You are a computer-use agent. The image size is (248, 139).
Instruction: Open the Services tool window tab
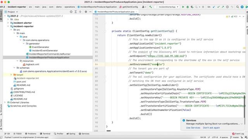coord(84,134)
